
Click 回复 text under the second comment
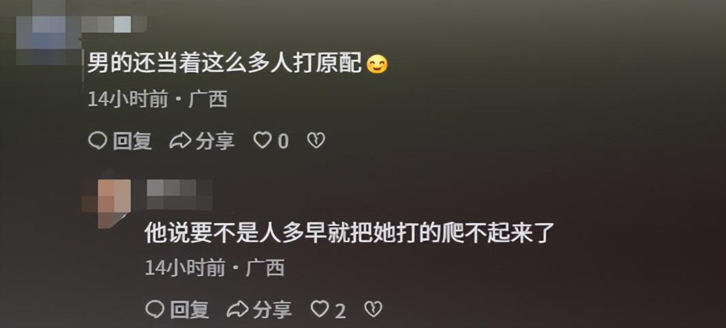click(x=190, y=310)
